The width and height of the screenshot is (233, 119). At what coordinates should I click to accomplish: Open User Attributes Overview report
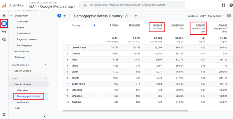tap(22, 90)
